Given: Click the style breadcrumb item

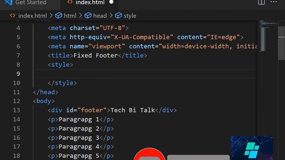Looking at the screenshot, I should point(130,16).
